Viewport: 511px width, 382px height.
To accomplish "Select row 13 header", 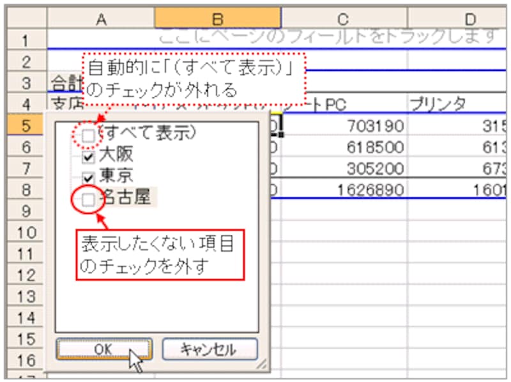I will pyautogui.click(x=26, y=296).
